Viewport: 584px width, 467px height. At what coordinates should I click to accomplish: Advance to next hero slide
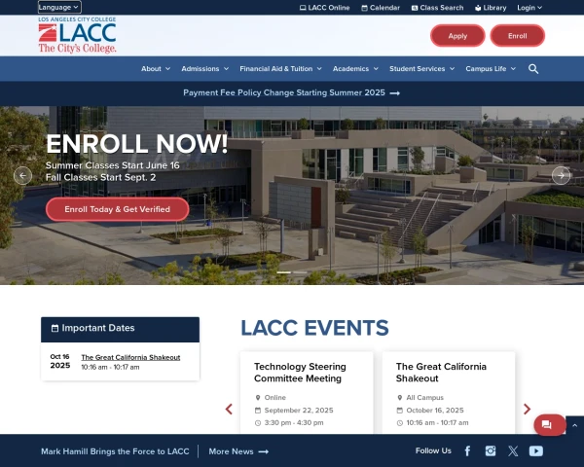(x=561, y=175)
